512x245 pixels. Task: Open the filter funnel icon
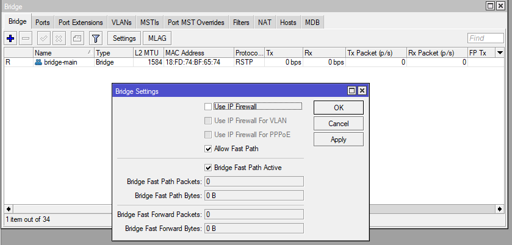click(95, 38)
